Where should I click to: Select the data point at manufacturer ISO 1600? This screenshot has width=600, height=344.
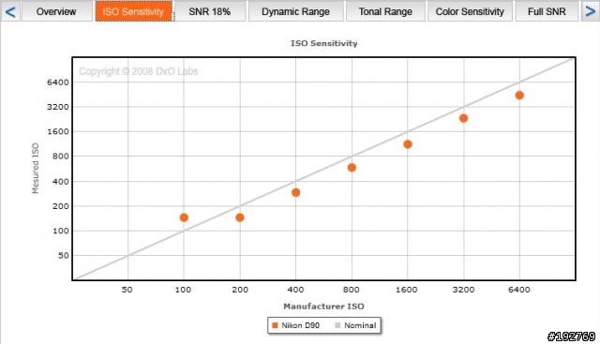[x=408, y=144]
